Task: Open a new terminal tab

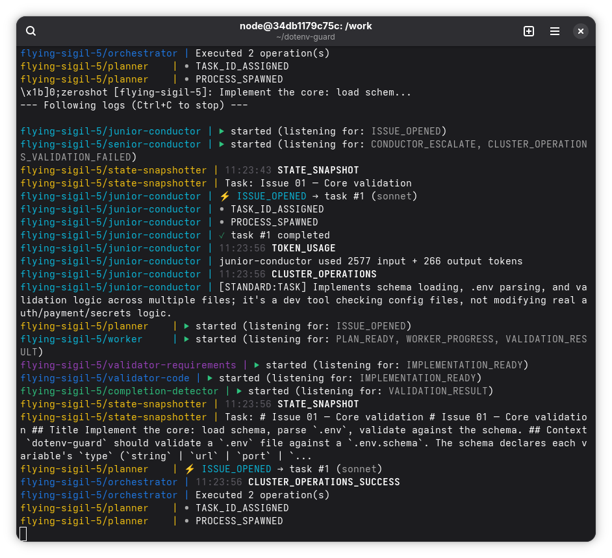Action: click(528, 31)
